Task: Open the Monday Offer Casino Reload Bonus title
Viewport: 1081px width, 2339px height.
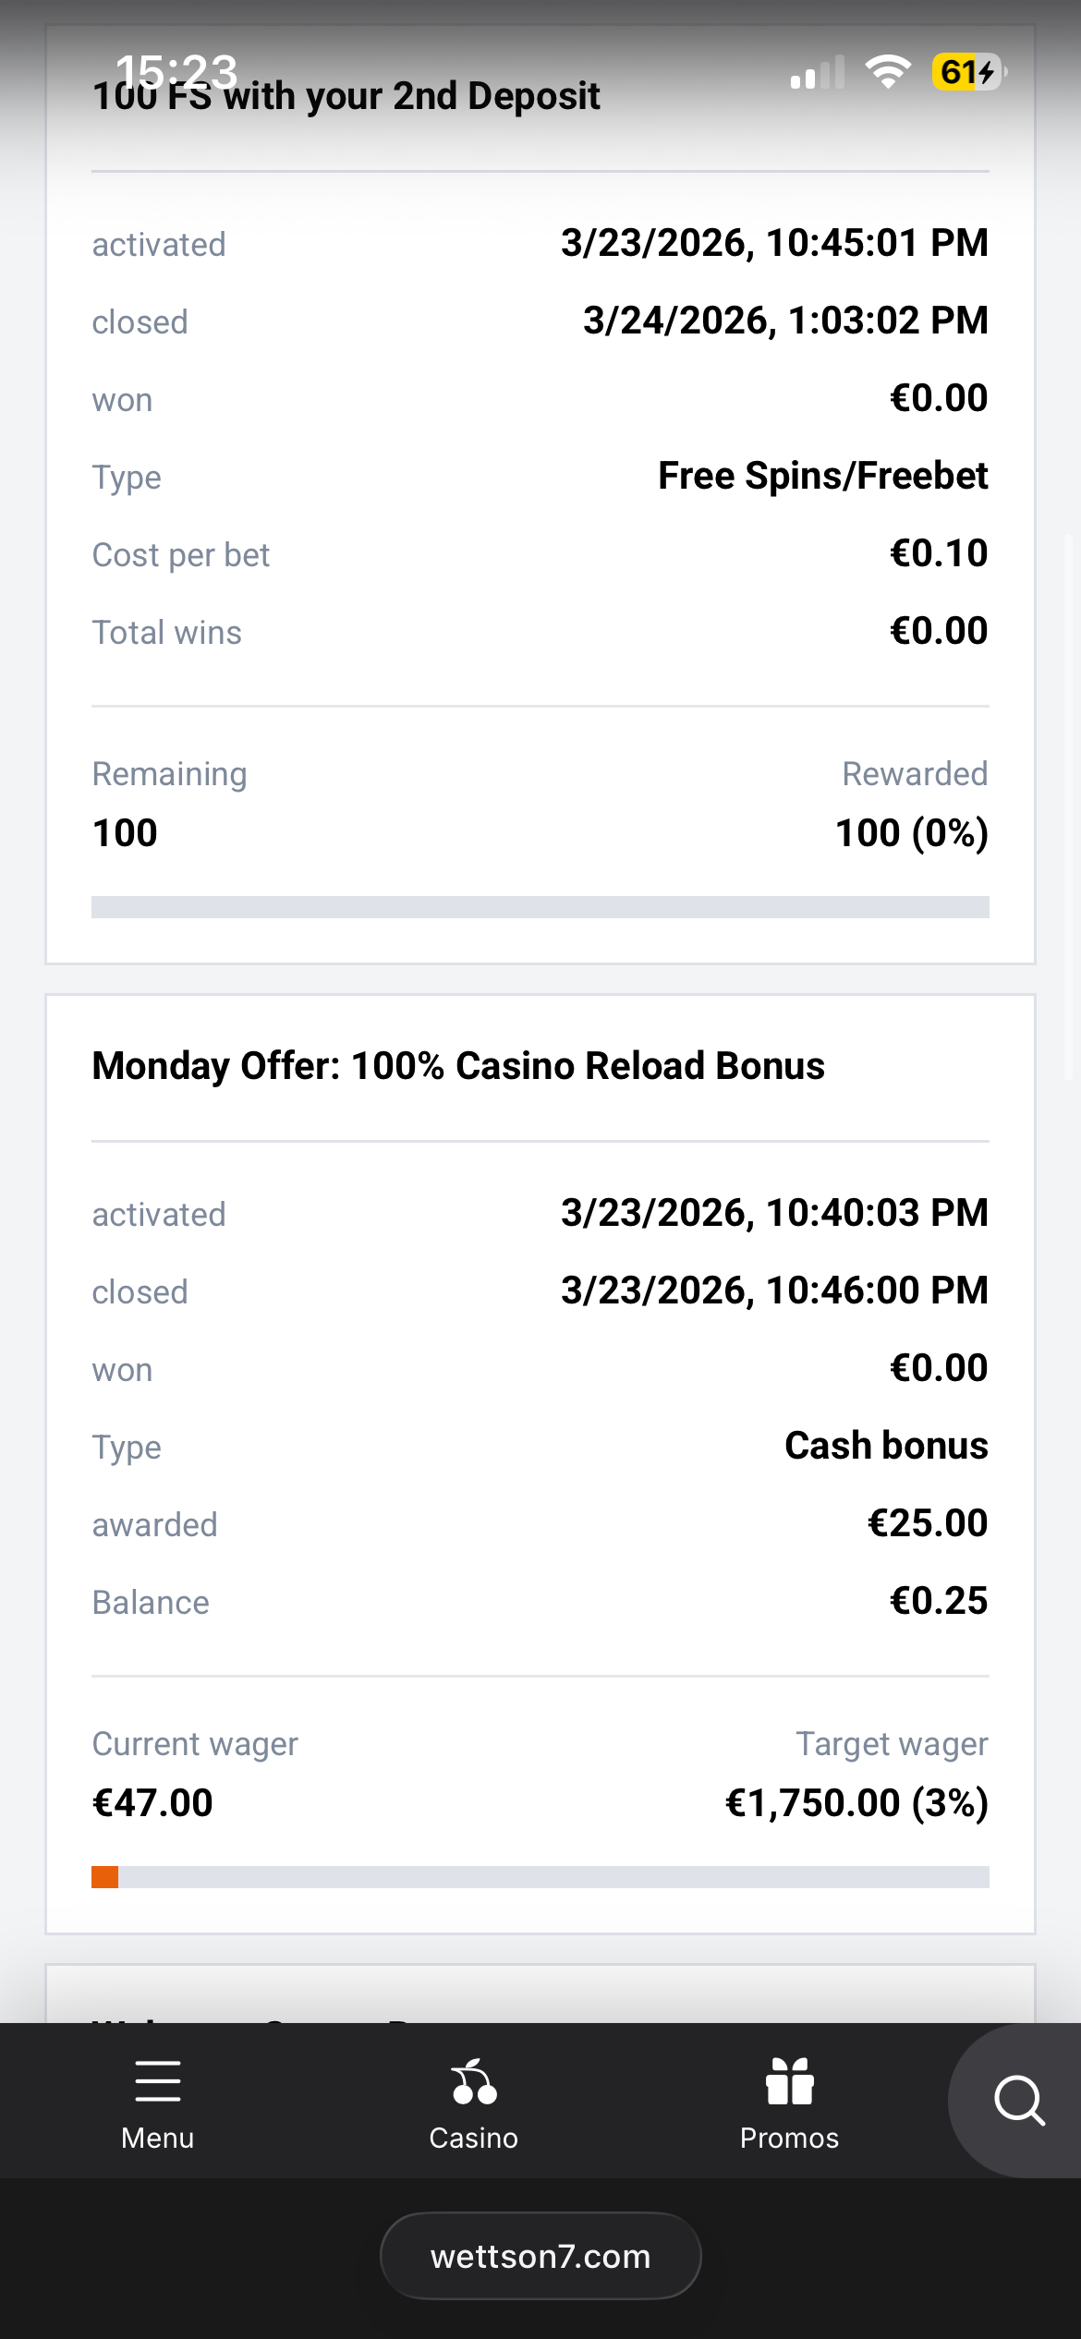Action: (x=458, y=1065)
